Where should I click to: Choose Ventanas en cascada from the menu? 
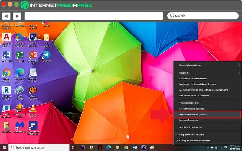point(207,103)
